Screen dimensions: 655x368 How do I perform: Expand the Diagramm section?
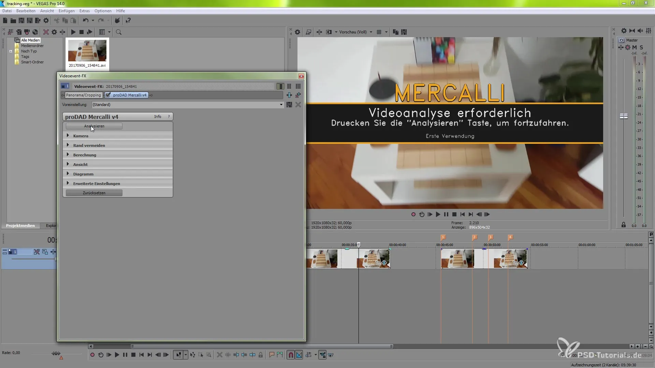point(118,174)
